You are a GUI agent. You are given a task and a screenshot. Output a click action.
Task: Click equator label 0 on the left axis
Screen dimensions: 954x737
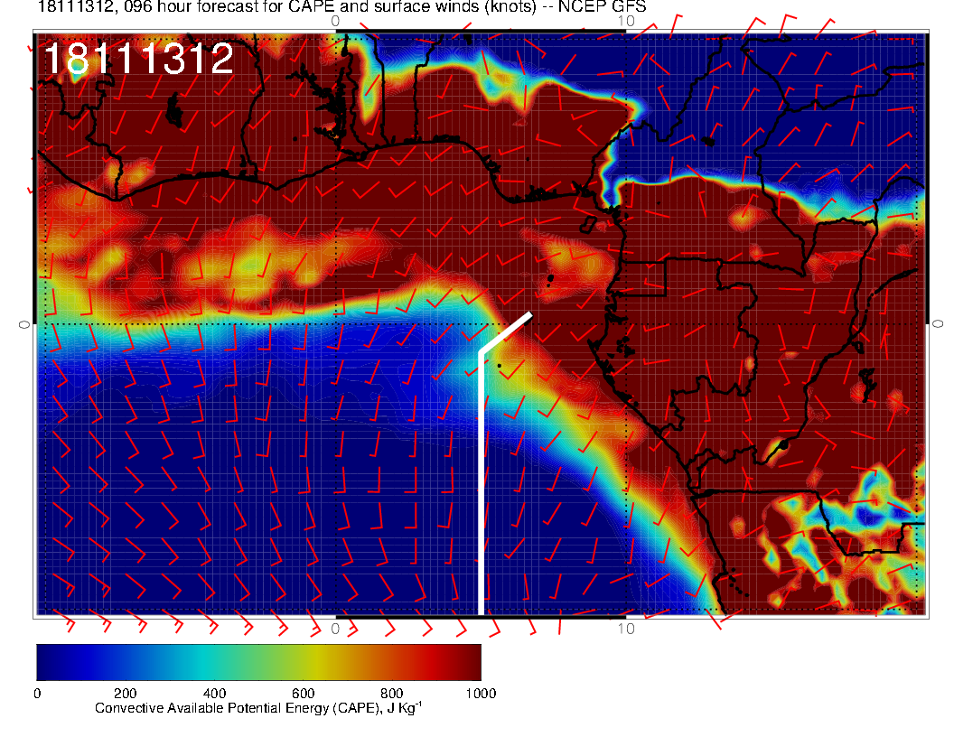pyautogui.click(x=24, y=325)
